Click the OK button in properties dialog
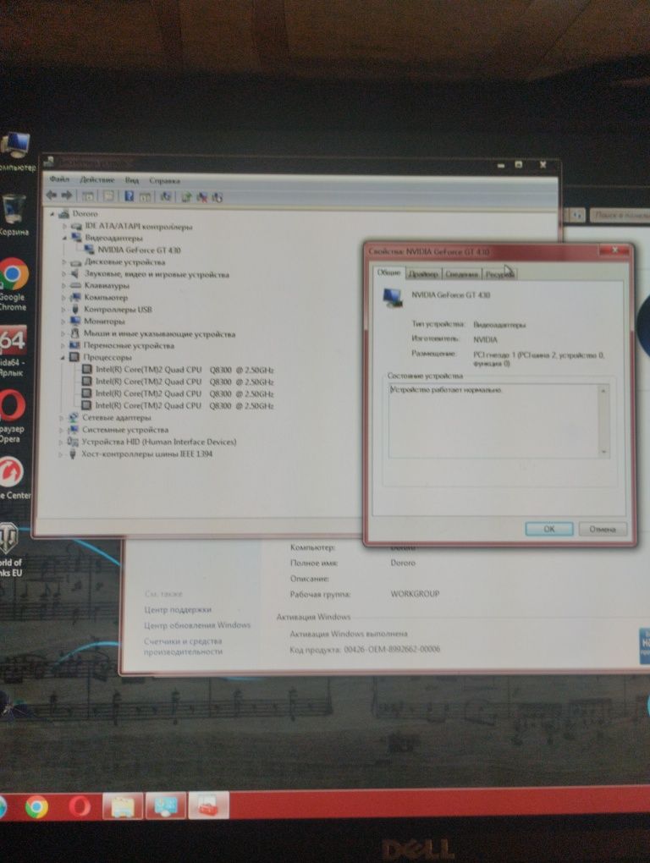The width and height of the screenshot is (650, 863). [548, 529]
